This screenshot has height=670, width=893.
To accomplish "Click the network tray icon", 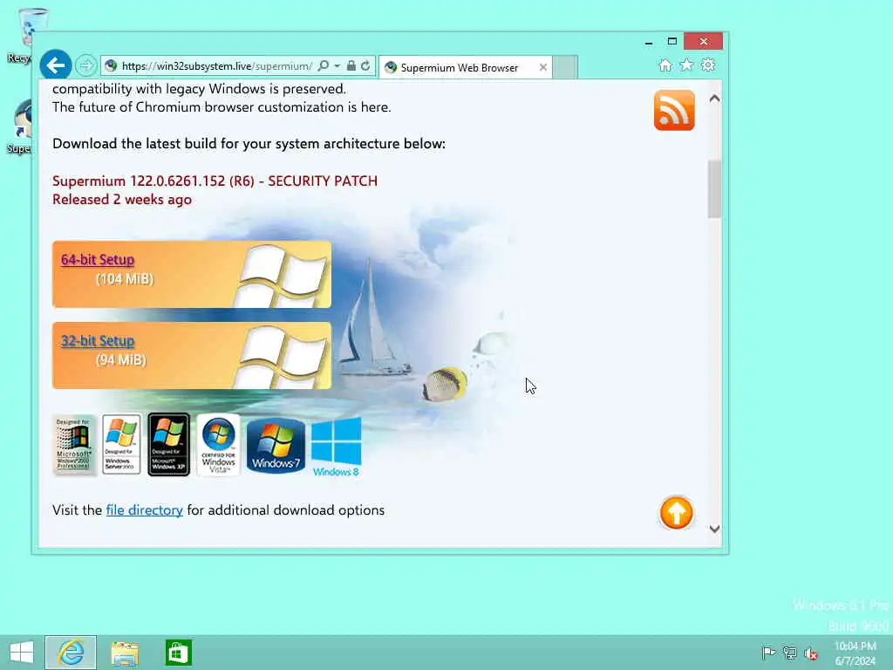I will tap(789, 653).
